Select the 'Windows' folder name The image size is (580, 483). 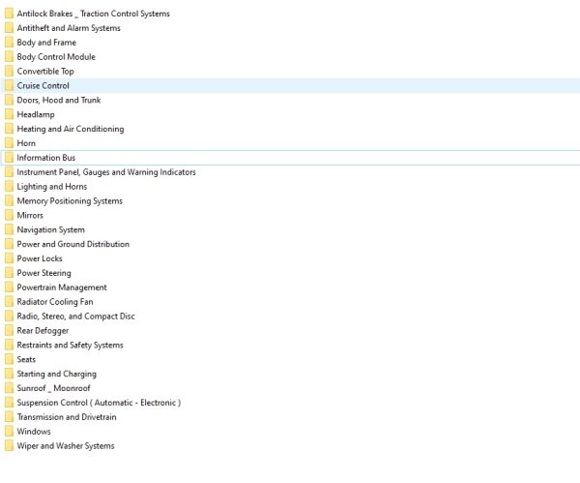coord(34,432)
